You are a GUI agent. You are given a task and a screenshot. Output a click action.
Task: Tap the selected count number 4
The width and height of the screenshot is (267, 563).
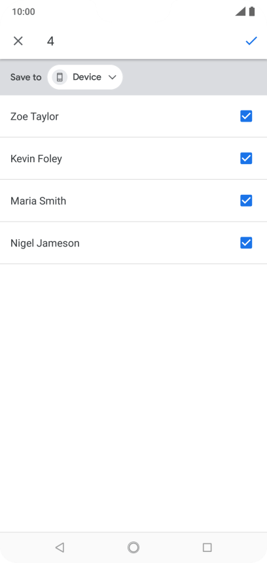coord(50,41)
